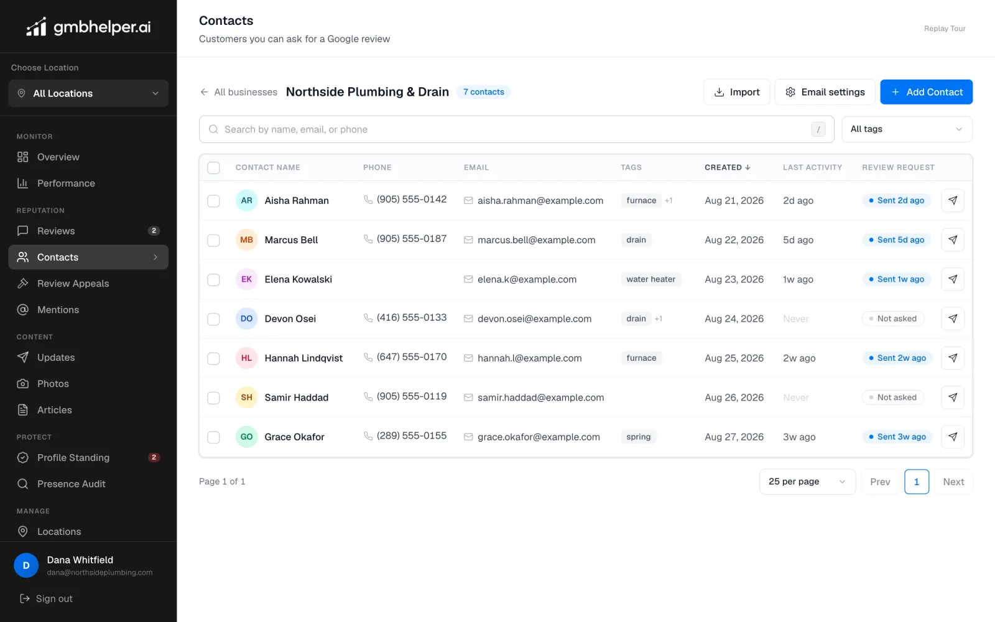Screen dimensions: 995x622
Task: Sort by the Created column header
Action: [x=728, y=167]
